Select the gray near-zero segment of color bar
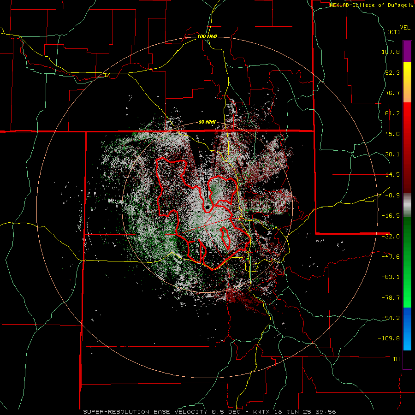The width and height of the screenshot is (415, 415). [407, 205]
